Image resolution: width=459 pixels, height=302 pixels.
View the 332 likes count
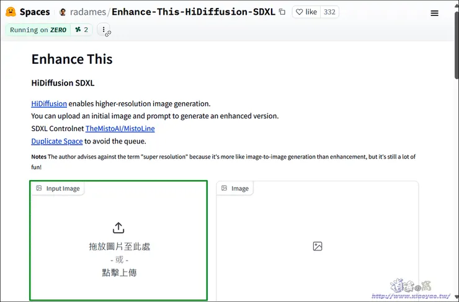(x=329, y=12)
